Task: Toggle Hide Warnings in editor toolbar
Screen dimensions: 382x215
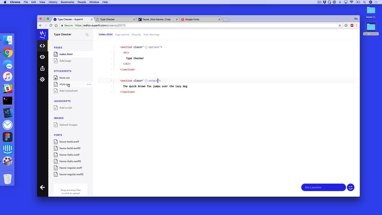Action: (x=151, y=35)
